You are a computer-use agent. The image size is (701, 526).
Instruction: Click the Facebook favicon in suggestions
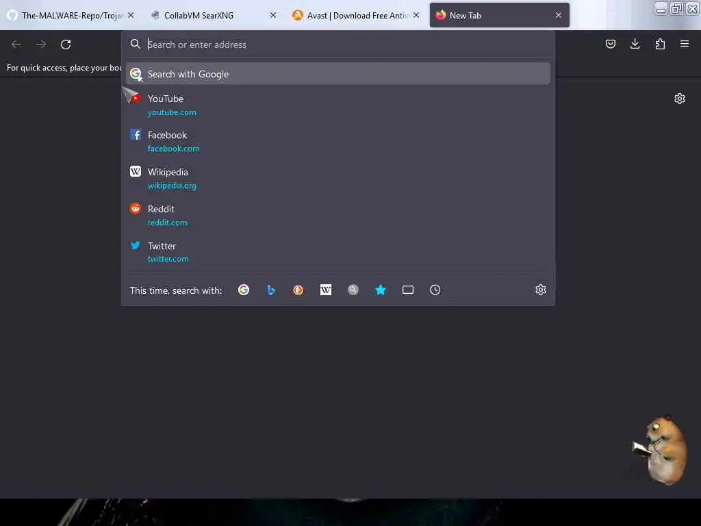[x=136, y=135]
